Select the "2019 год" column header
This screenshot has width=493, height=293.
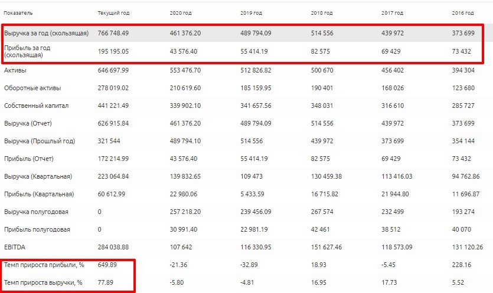[x=252, y=12]
